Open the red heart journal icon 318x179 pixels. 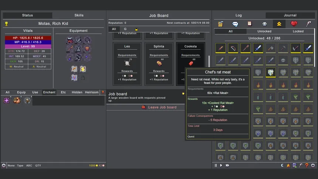[x=294, y=24]
